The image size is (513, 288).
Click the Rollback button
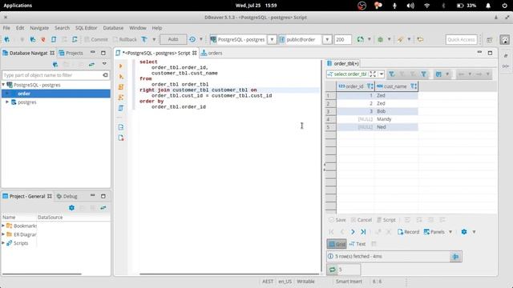125,39
